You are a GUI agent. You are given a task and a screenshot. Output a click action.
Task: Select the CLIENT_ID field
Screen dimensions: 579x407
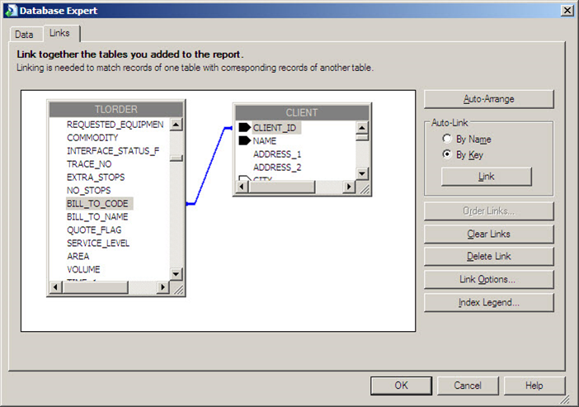275,128
